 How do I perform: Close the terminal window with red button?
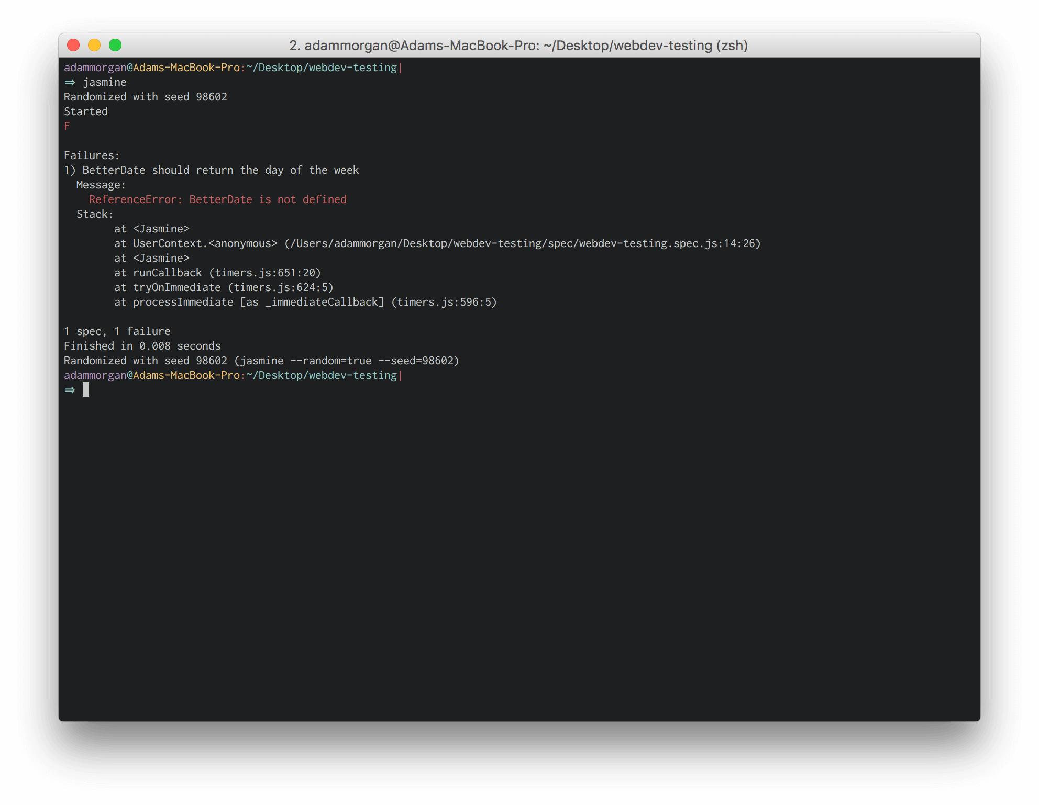pos(73,45)
